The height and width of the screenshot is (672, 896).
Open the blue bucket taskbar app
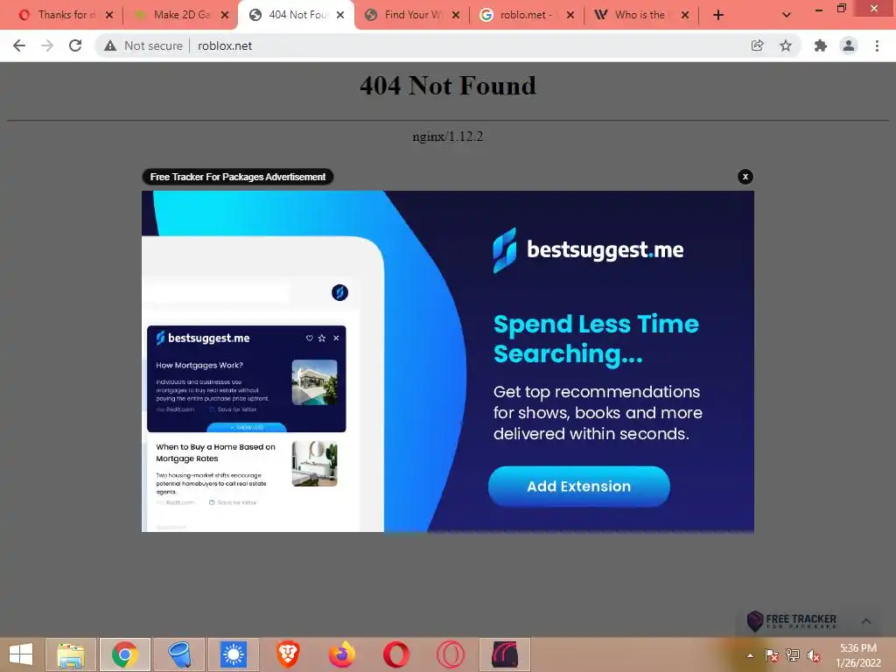(x=178, y=654)
